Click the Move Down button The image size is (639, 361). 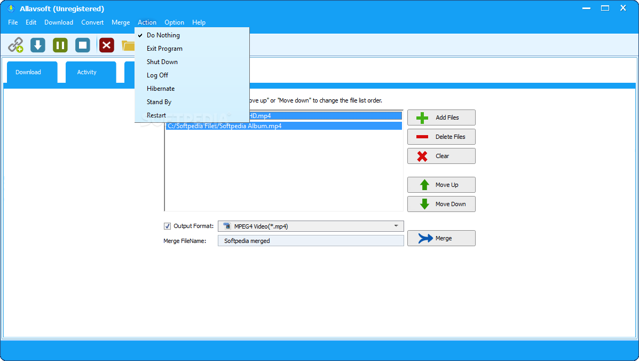(x=441, y=203)
